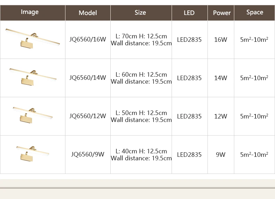Select the JQ6560/9W model cell
The width and height of the screenshot is (275, 199).
click(88, 154)
